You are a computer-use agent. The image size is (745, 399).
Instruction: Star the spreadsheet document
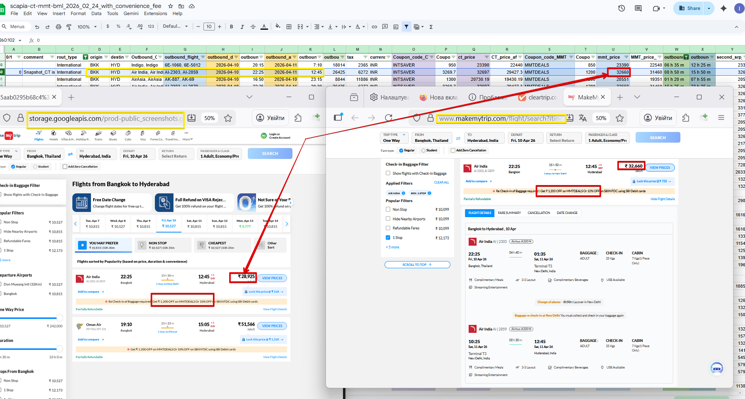(170, 6)
